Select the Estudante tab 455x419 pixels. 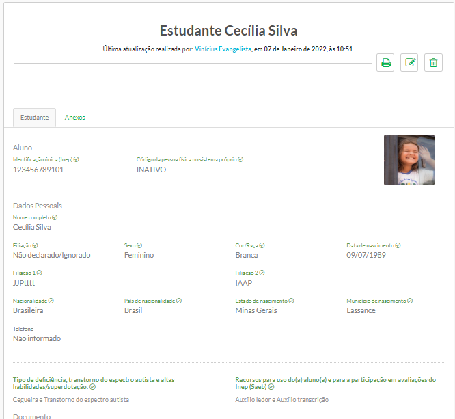(x=34, y=118)
